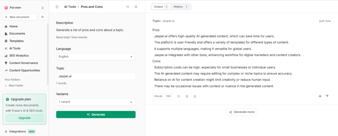Click the Topic input field containing Jasper.ai
338x136 pixels.
(96, 76)
